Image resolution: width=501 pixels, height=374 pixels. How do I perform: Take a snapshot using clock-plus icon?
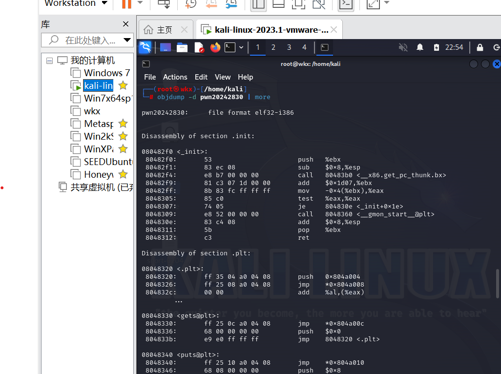(x=191, y=3)
